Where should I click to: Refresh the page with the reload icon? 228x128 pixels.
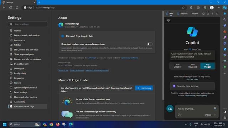click(11, 7)
